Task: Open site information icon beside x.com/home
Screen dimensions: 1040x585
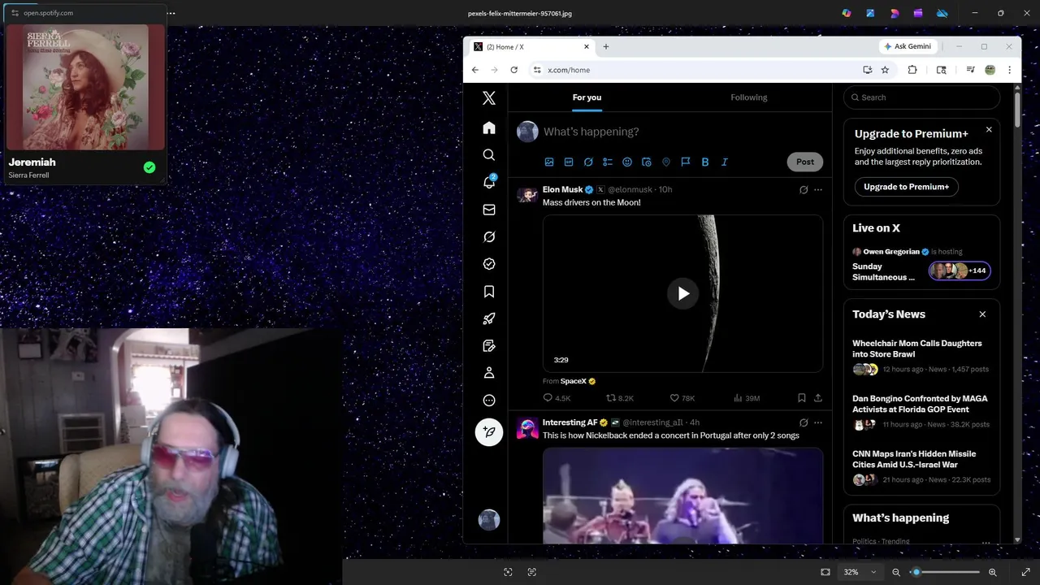Action: coord(536,70)
